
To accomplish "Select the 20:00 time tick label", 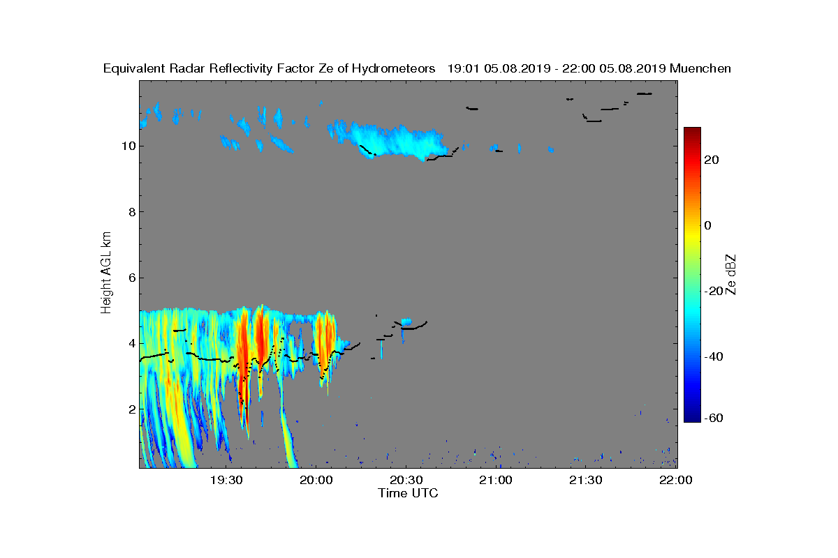I will click(316, 480).
